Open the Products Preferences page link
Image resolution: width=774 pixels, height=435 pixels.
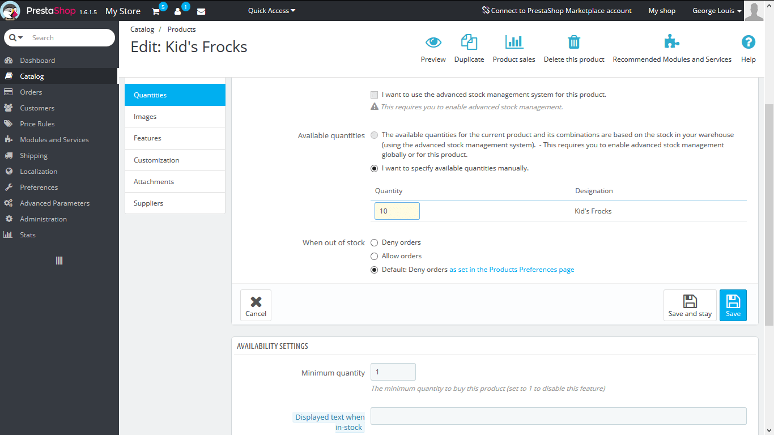(x=512, y=270)
